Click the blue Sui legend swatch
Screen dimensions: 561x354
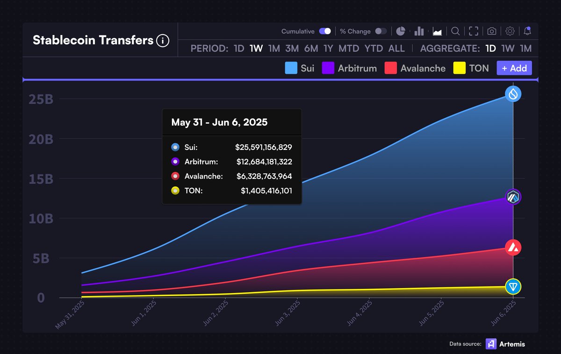tap(291, 68)
